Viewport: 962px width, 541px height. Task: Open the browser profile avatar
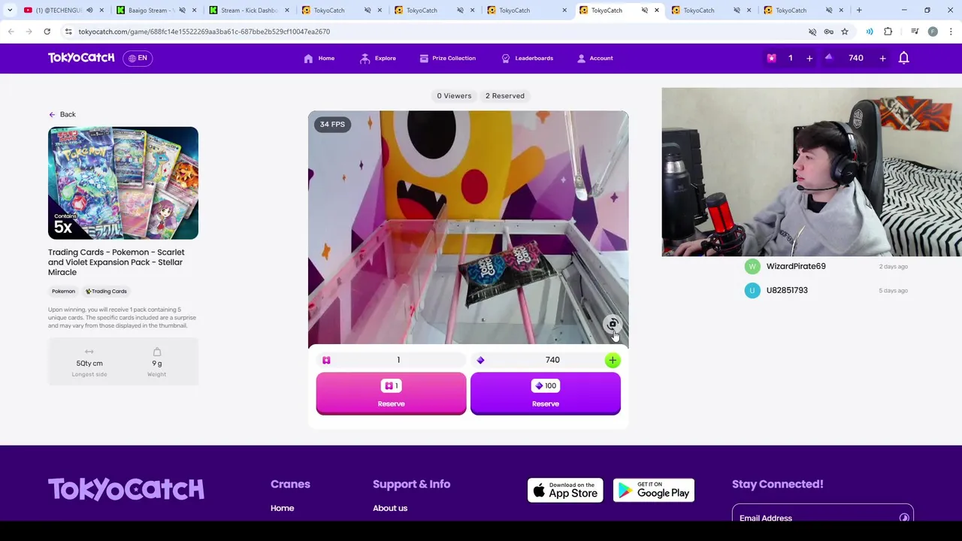(x=933, y=32)
